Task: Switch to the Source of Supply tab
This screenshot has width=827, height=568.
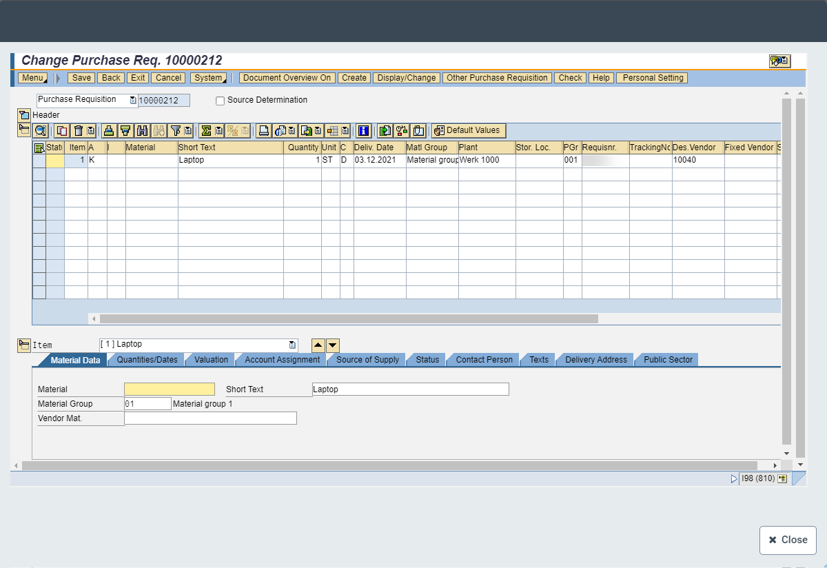Action: (x=367, y=360)
